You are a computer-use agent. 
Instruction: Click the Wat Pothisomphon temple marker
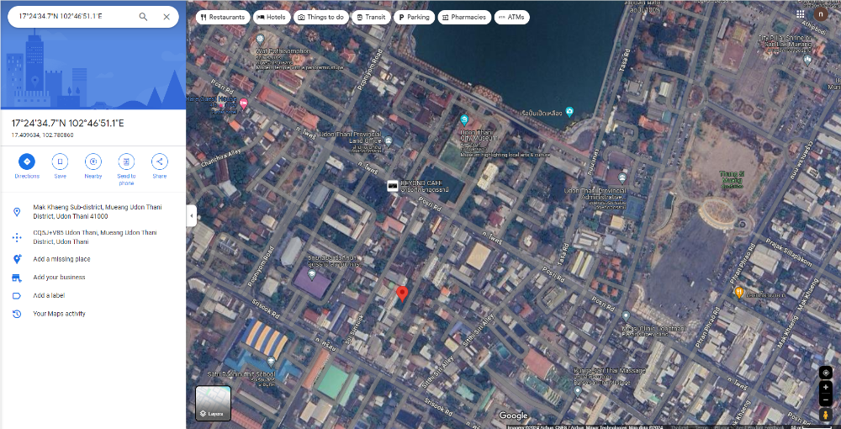coord(260,40)
